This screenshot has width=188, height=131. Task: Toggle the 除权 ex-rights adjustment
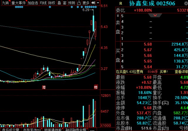point(52,3)
